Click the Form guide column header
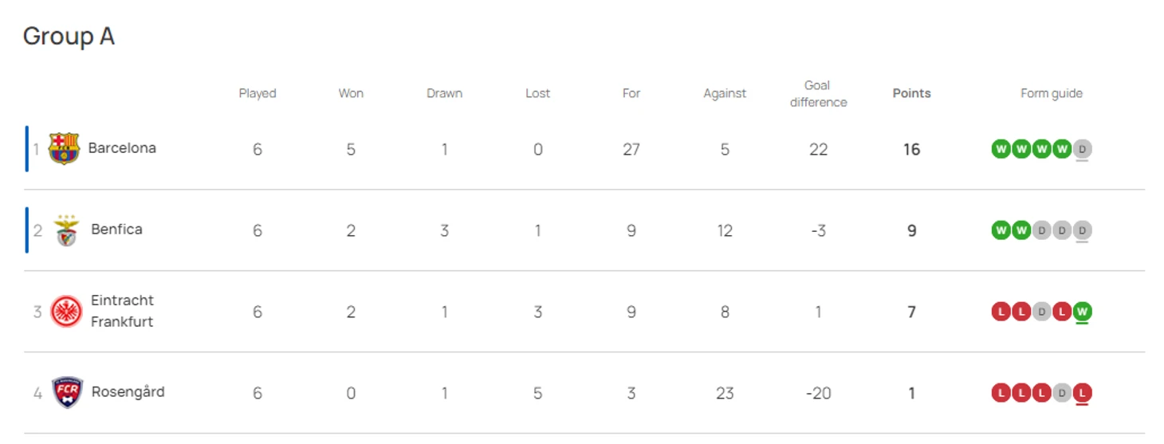1164x444 pixels. [x=1052, y=93]
